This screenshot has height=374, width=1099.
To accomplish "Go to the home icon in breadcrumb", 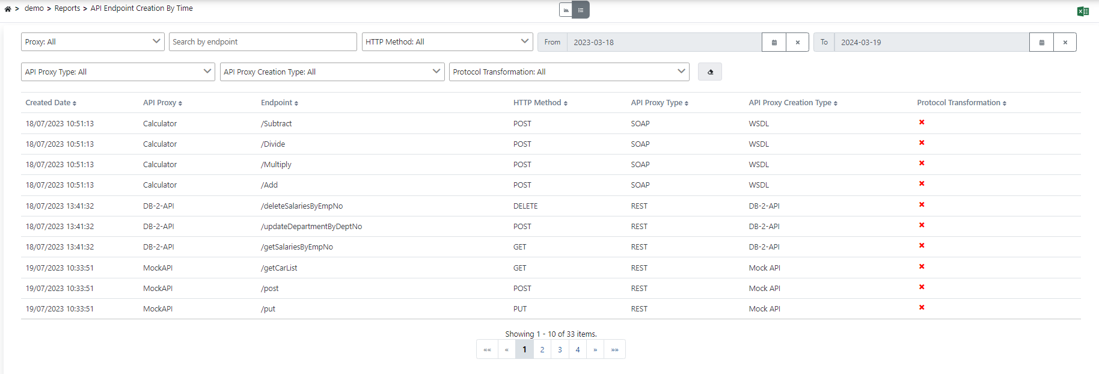I will (8, 8).
